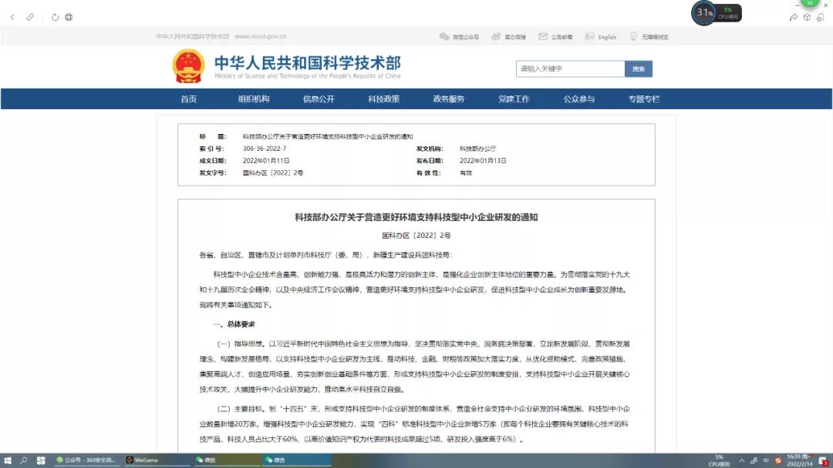Click the link/chain icon in toolbar
Screen dimensions: 833x468
tap(30, 17)
